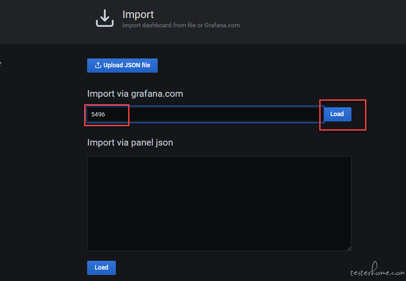Click inside the panel json text area
This screenshot has height=281, width=406.
219,204
